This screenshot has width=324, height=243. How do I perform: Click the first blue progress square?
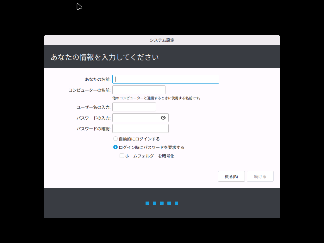click(147, 203)
